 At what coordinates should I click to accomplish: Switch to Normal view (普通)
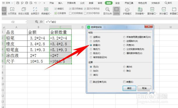pyautogui.click(x=4, y=11)
